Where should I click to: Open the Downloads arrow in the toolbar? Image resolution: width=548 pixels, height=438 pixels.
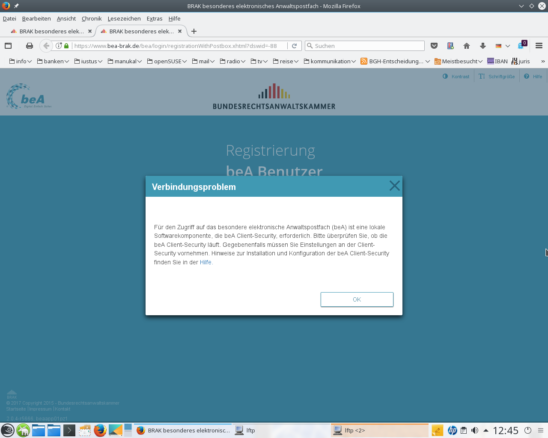click(482, 46)
